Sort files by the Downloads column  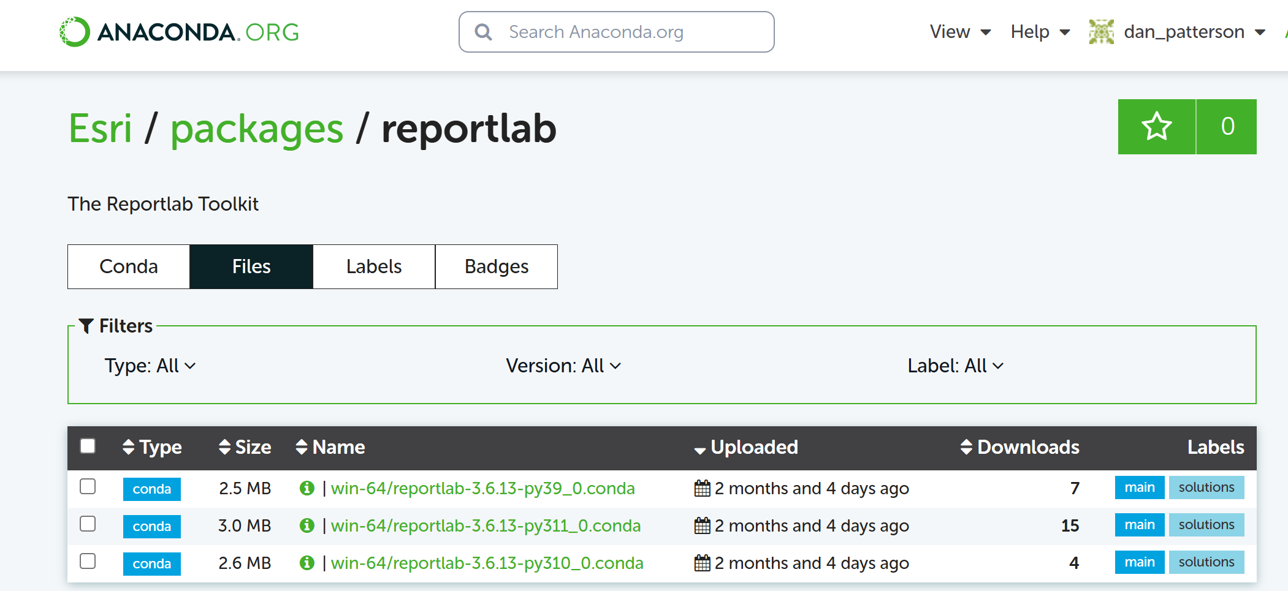pyautogui.click(x=966, y=447)
